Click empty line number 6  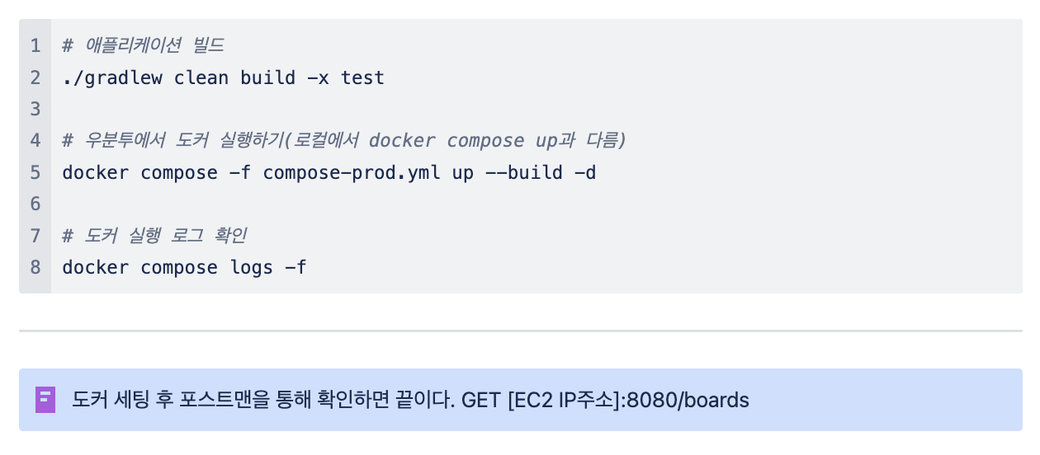35,204
